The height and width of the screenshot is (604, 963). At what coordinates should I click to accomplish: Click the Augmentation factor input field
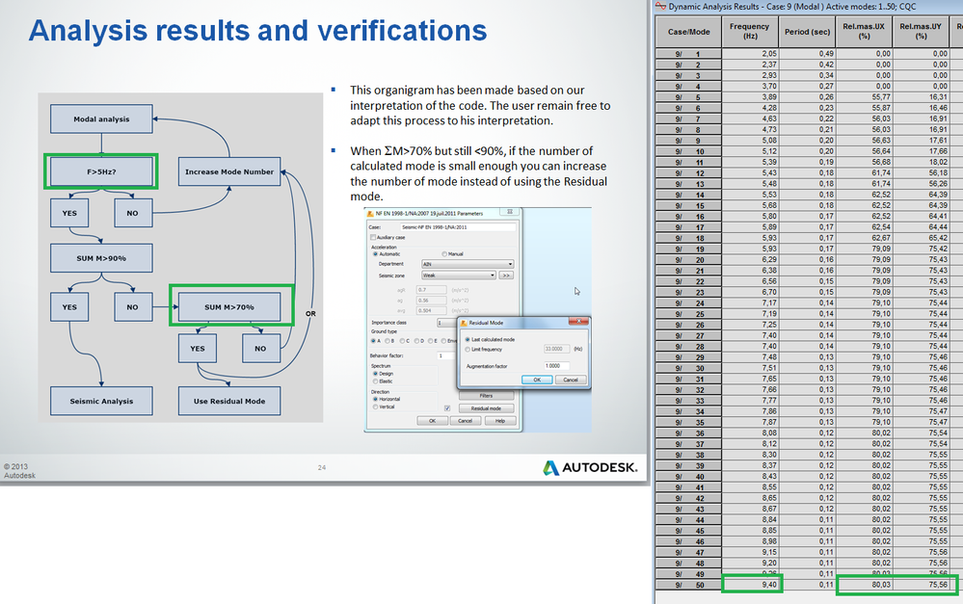pos(557,366)
